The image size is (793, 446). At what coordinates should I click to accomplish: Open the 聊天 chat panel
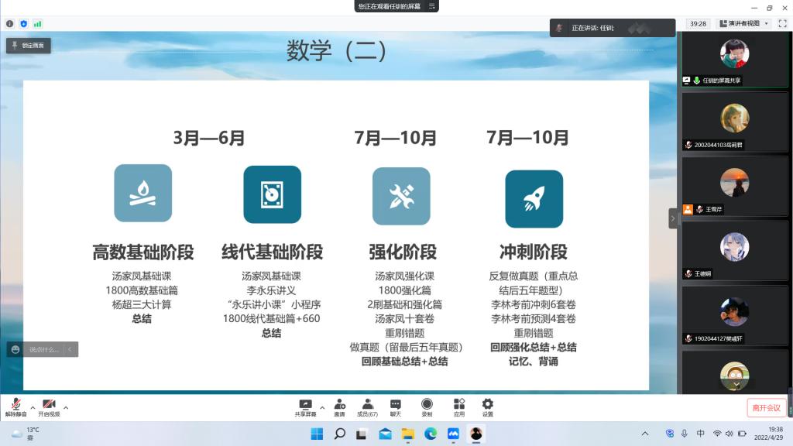pyautogui.click(x=396, y=406)
